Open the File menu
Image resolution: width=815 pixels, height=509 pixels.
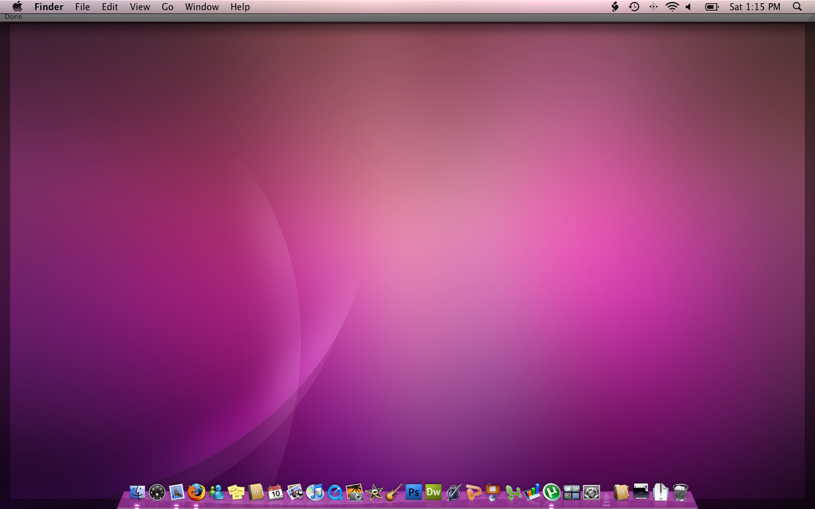pos(83,7)
